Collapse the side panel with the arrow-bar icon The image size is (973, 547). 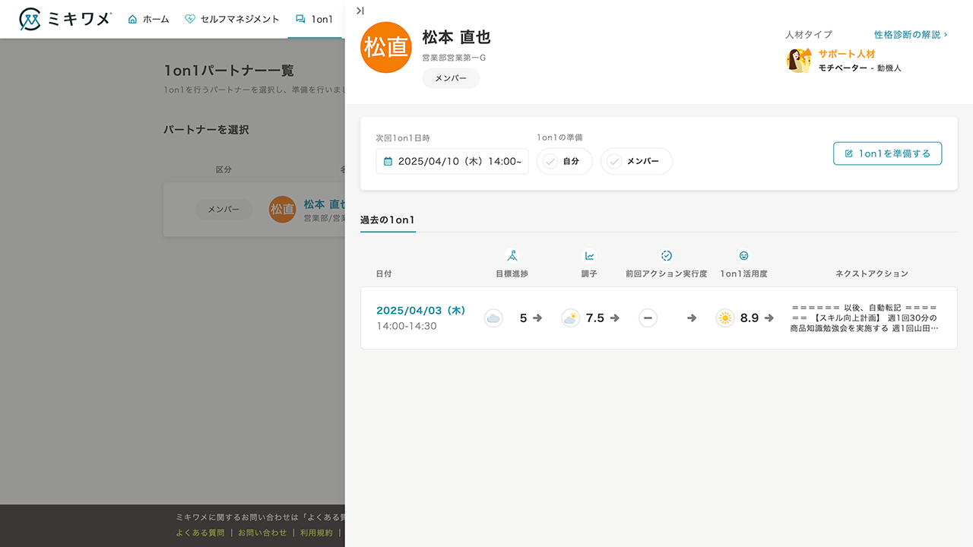[x=360, y=11]
